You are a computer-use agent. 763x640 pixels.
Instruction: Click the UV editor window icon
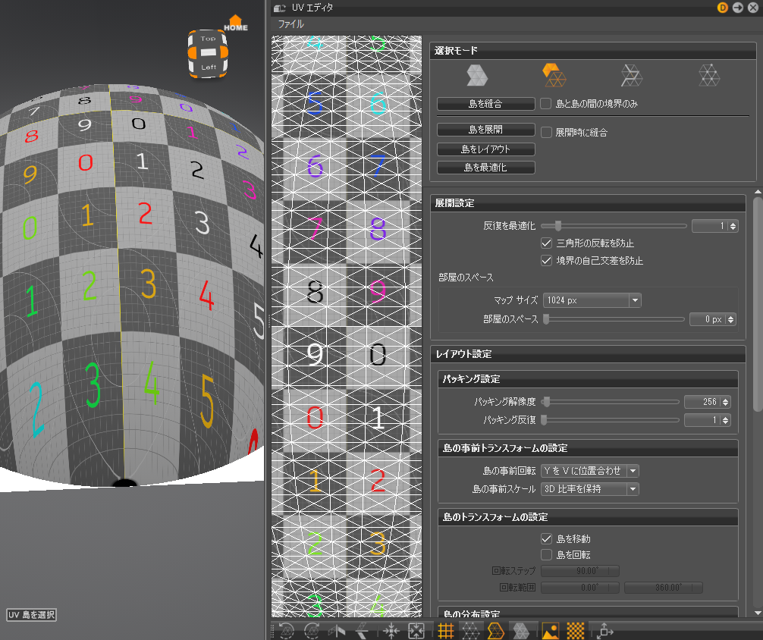[279, 8]
